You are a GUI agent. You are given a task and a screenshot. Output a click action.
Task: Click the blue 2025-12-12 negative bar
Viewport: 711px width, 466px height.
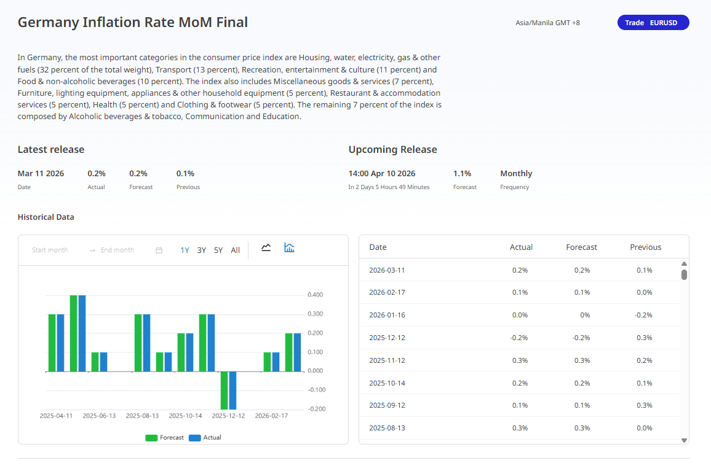(x=232, y=390)
